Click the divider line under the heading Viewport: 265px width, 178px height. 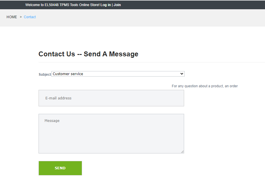[151, 62]
